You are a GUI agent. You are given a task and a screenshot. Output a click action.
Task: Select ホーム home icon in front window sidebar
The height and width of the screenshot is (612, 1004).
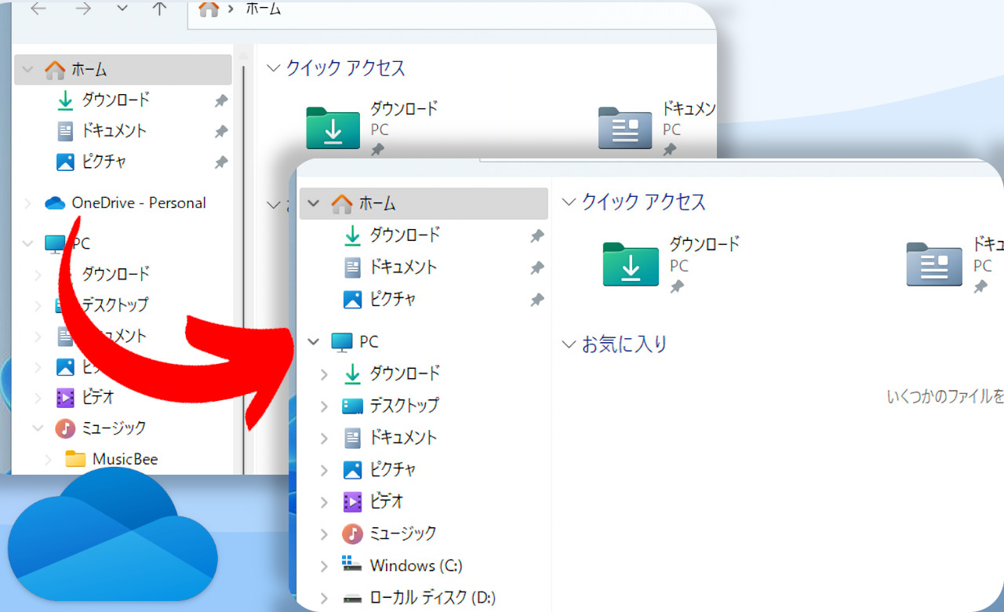coord(342,204)
